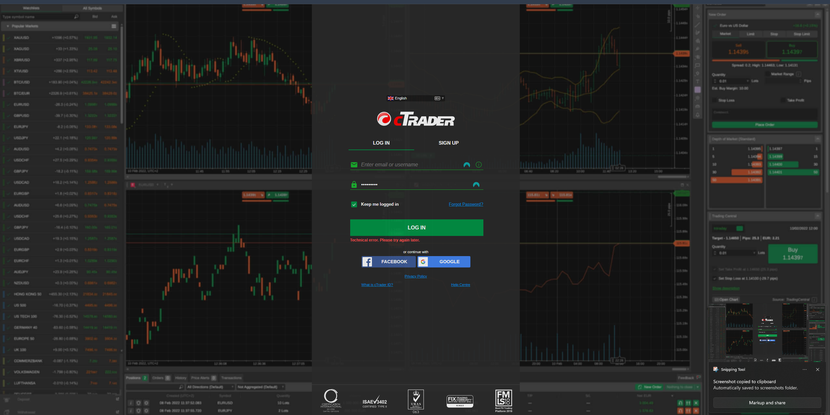Enable the Market Range checkbox

(x=768, y=74)
